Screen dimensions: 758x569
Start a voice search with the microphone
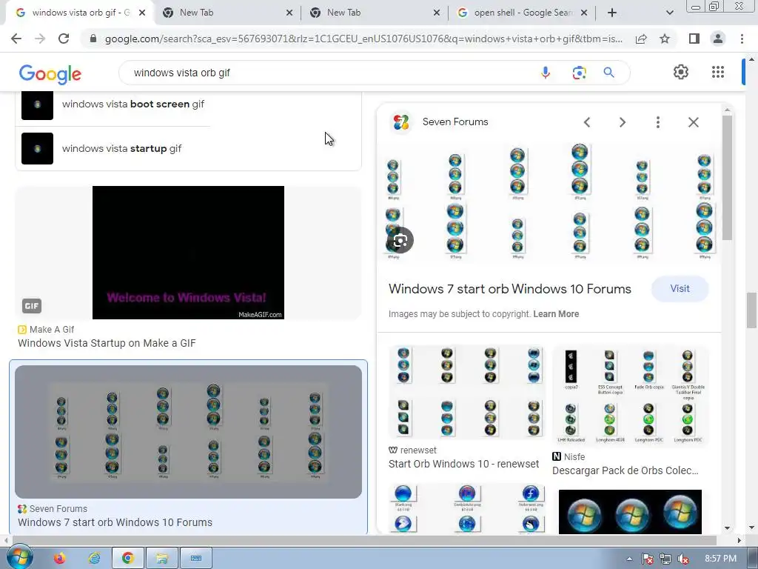tap(546, 73)
